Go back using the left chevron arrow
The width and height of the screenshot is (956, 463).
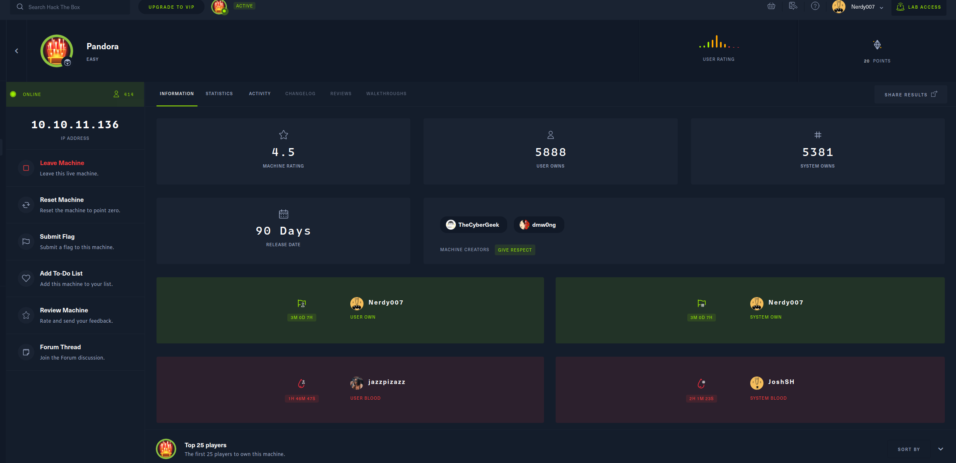[x=17, y=51]
